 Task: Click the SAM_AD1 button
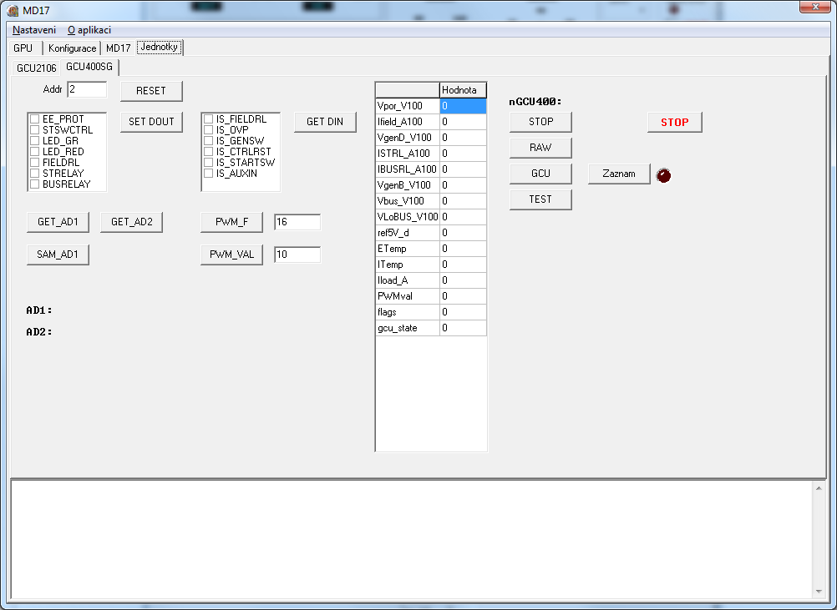[58, 255]
